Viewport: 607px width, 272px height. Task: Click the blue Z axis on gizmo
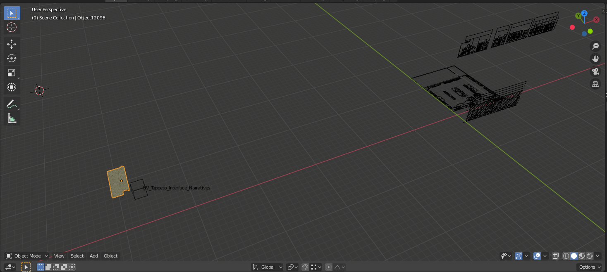pyautogui.click(x=584, y=13)
